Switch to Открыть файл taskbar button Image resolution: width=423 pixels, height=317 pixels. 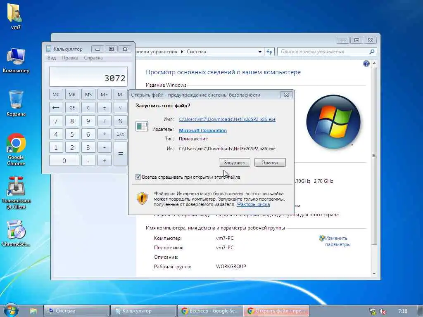[276, 311]
